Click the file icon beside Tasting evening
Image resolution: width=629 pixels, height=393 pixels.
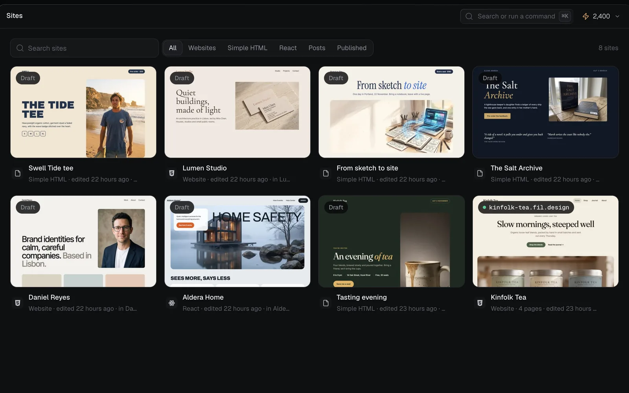(326, 303)
